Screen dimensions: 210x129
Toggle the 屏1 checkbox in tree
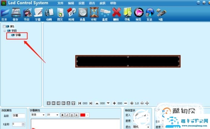[x=4, y=27]
